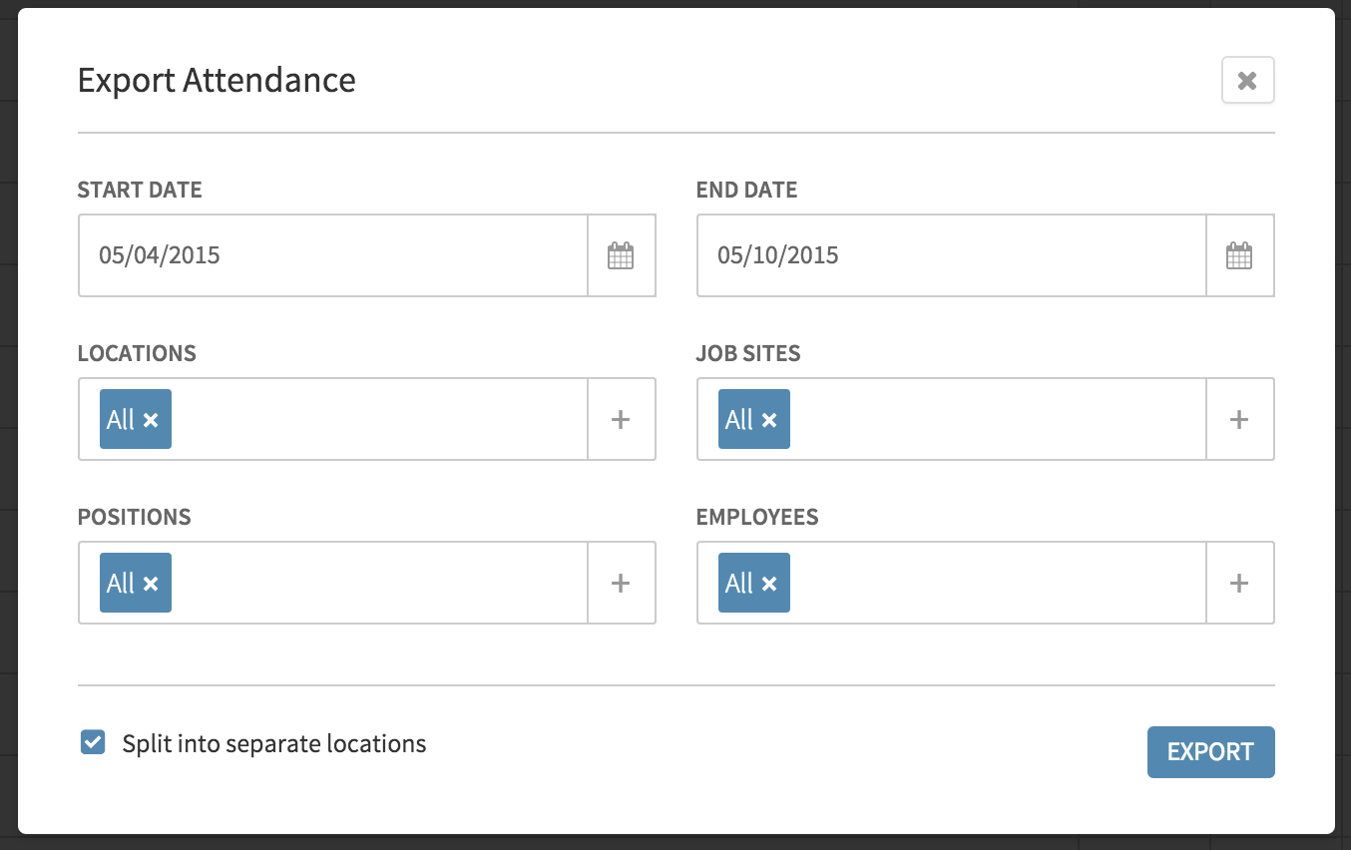This screenshot has width=1351, height=850.
Task: Remove the All tag from Job Sites
Action: (769, 420)
